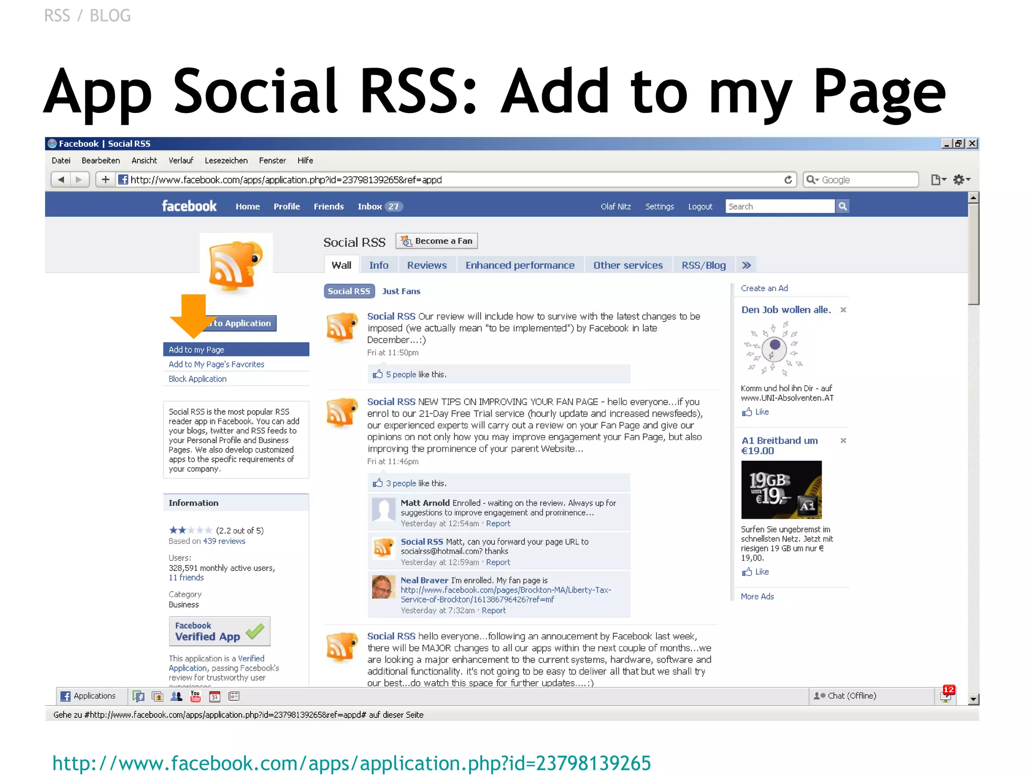This screenshot has width=1033, height=775.
Task: Click the browser address bar URL
Action: click(x=286, y=180)
